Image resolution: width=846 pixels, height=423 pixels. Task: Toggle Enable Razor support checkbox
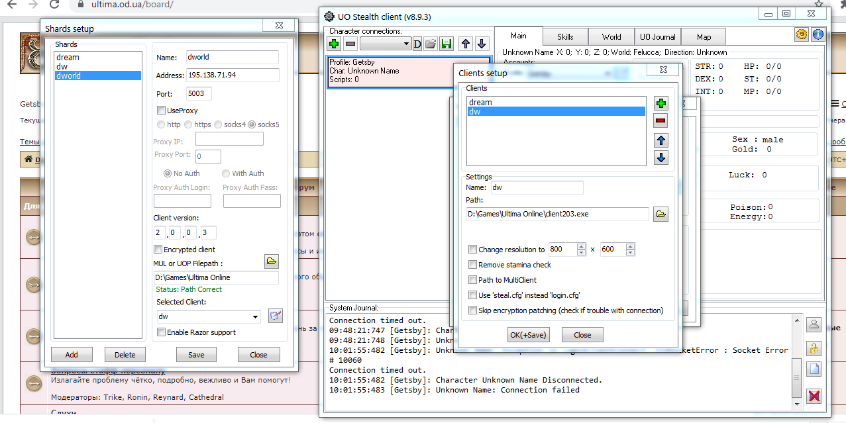(x=161, y=332)
